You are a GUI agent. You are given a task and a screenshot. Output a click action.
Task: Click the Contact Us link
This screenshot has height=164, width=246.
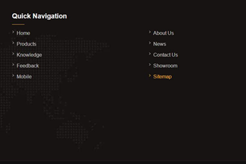166,55
